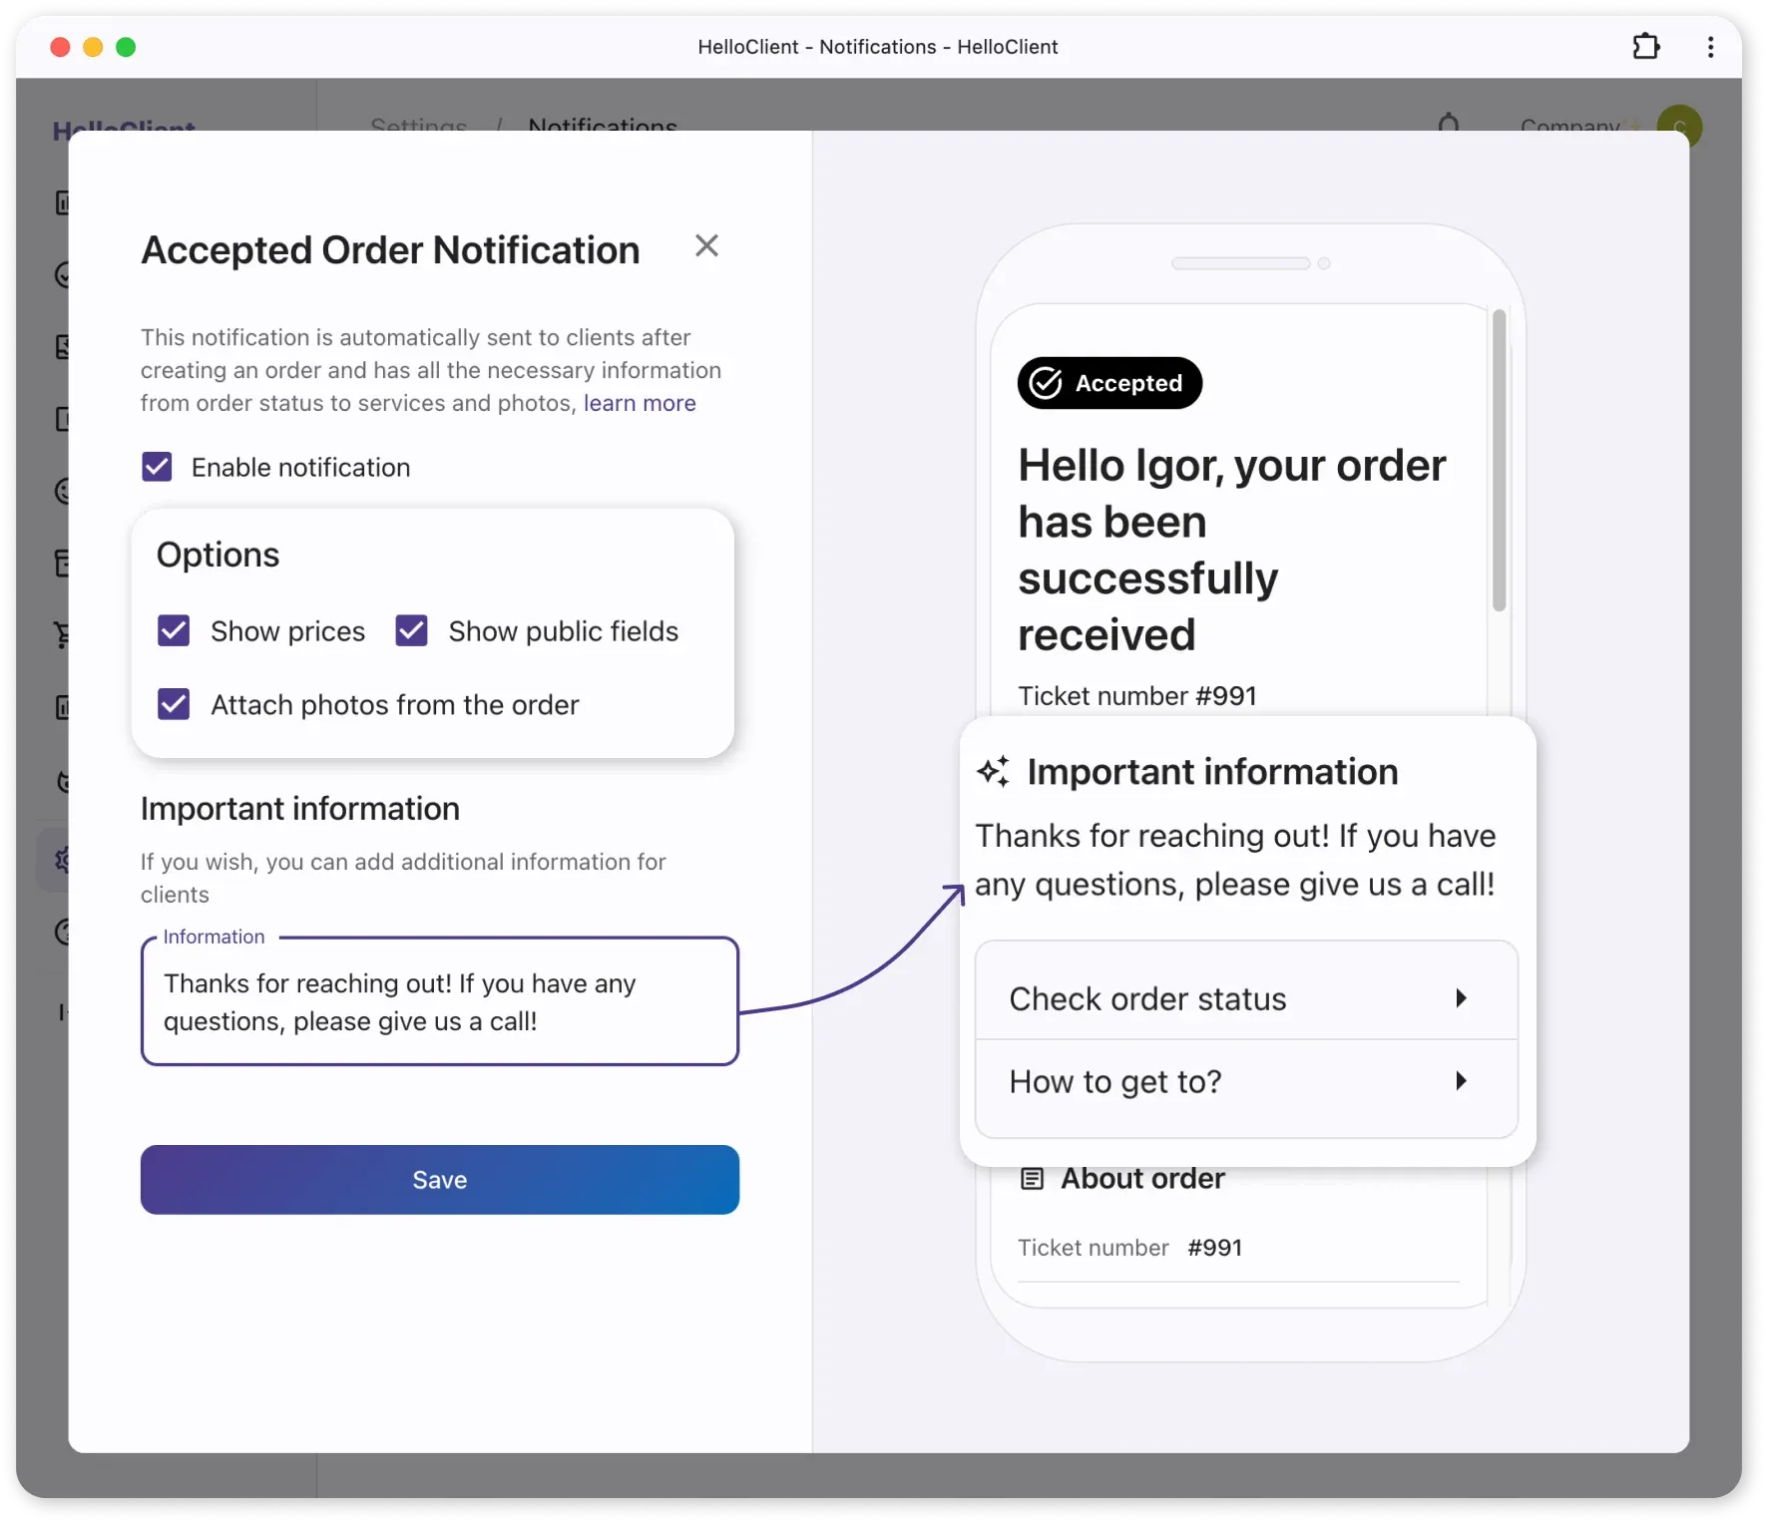Close the Accepted Order Notification dialog
The image size is (1766, 1522).
pos(706,246)
